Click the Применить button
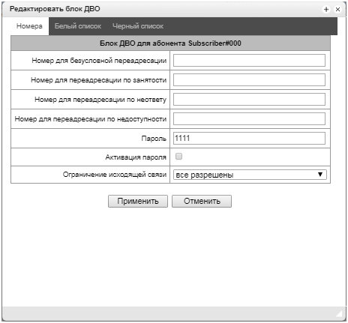This screenshot has height=323, width=348. click(x=138, y=201)
